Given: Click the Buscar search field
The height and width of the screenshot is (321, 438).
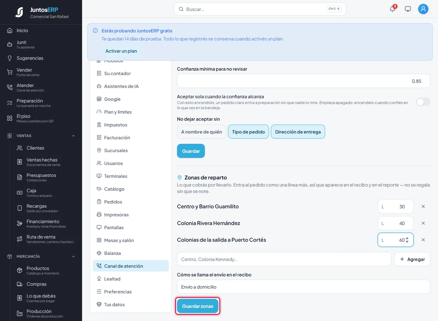Looking at the screenshot, I should [260, 9].
